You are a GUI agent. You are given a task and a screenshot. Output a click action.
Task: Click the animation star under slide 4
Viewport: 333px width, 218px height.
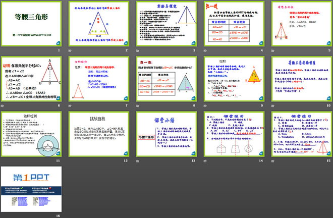point(205,50)
